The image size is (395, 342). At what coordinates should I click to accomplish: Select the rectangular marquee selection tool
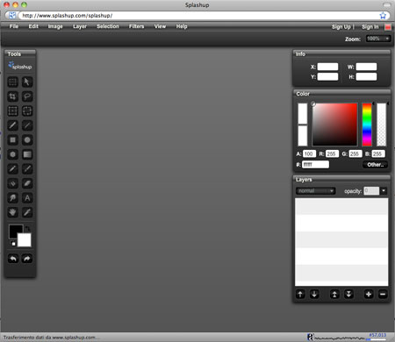pos(12,82)
